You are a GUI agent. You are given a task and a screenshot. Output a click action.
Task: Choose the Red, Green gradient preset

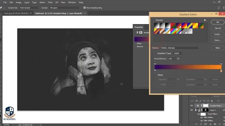(x=173, y=26)
